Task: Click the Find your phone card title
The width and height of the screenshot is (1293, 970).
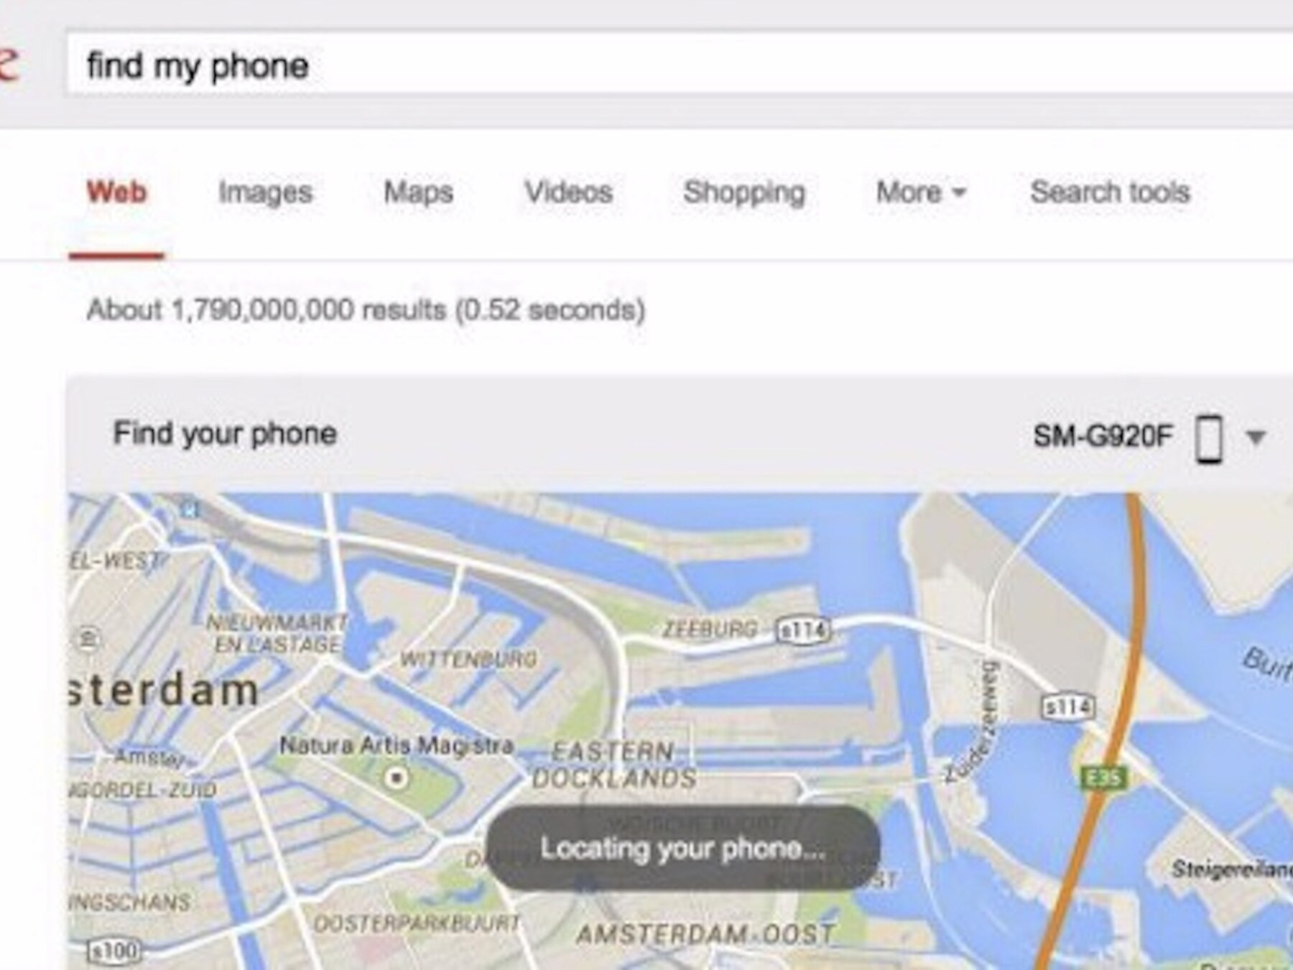Action: pos(225,434)
